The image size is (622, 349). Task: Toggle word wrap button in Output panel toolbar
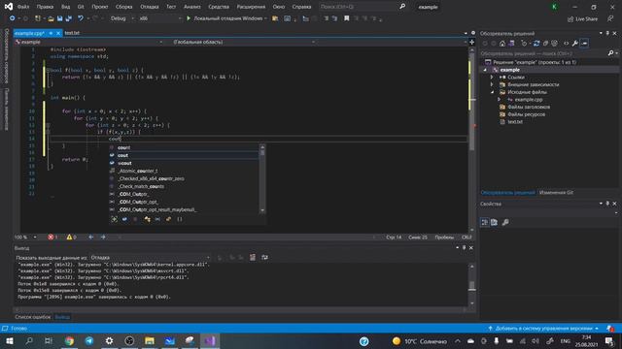coord(264,257)
